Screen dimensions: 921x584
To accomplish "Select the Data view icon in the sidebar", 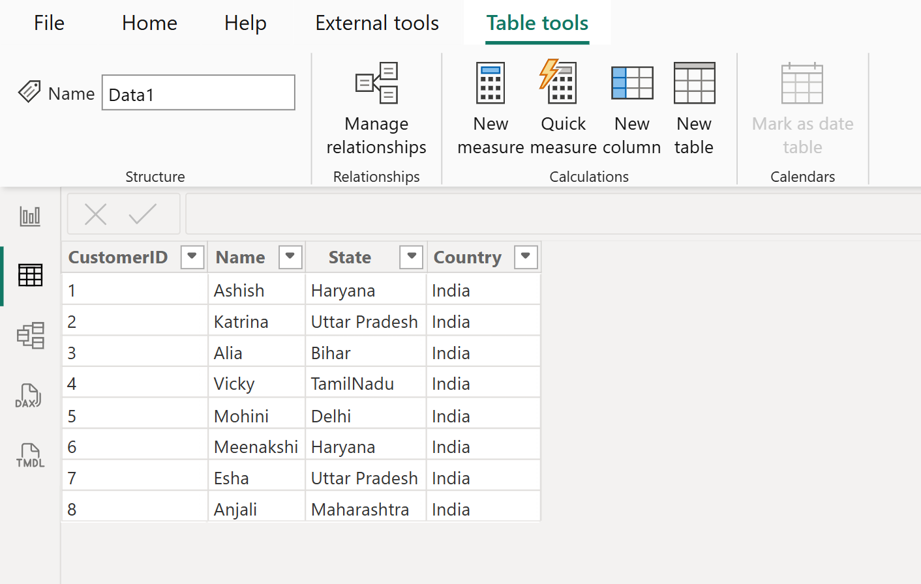I will pos(29,275).
